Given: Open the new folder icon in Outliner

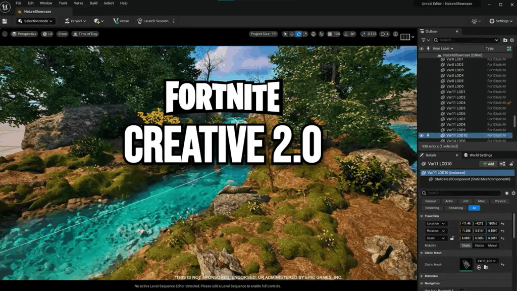Looking at the screenshot, I should (x=505, y=40).
